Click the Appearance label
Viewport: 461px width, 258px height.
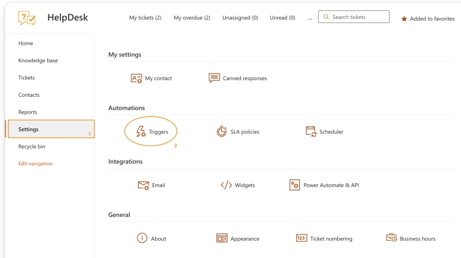pos(245,239)
